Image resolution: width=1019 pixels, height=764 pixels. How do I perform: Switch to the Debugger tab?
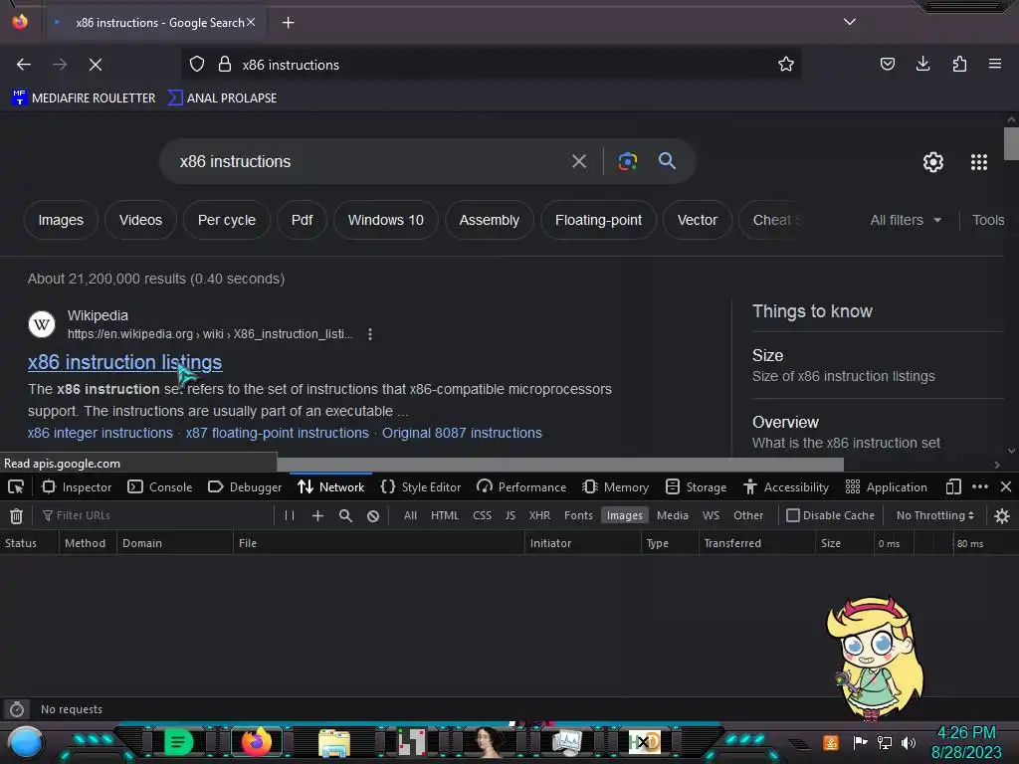tap(245, 486)
